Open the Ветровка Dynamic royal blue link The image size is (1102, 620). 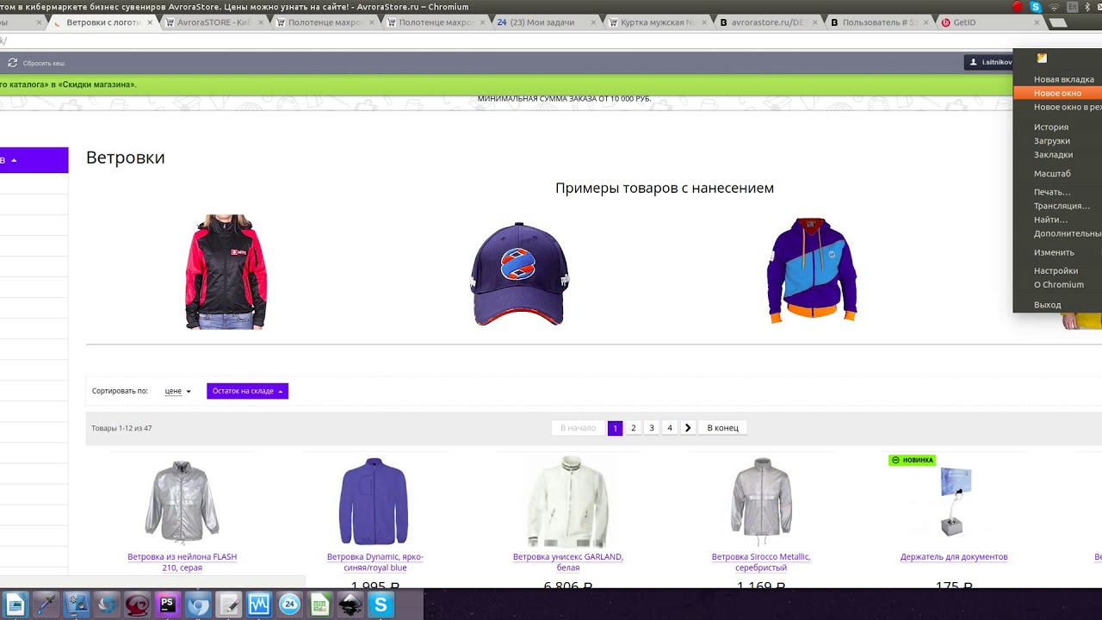pyautogui.click(x=375, y=562)
